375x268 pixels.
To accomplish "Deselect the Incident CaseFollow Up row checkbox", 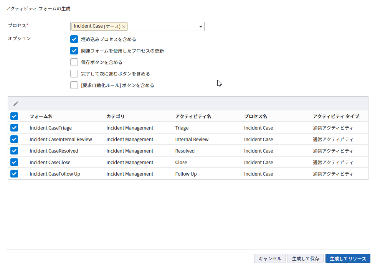I will coord(14,174).
